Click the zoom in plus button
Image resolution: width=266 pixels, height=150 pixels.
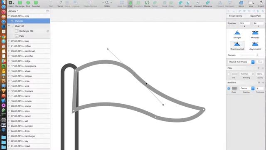(111, 2)
